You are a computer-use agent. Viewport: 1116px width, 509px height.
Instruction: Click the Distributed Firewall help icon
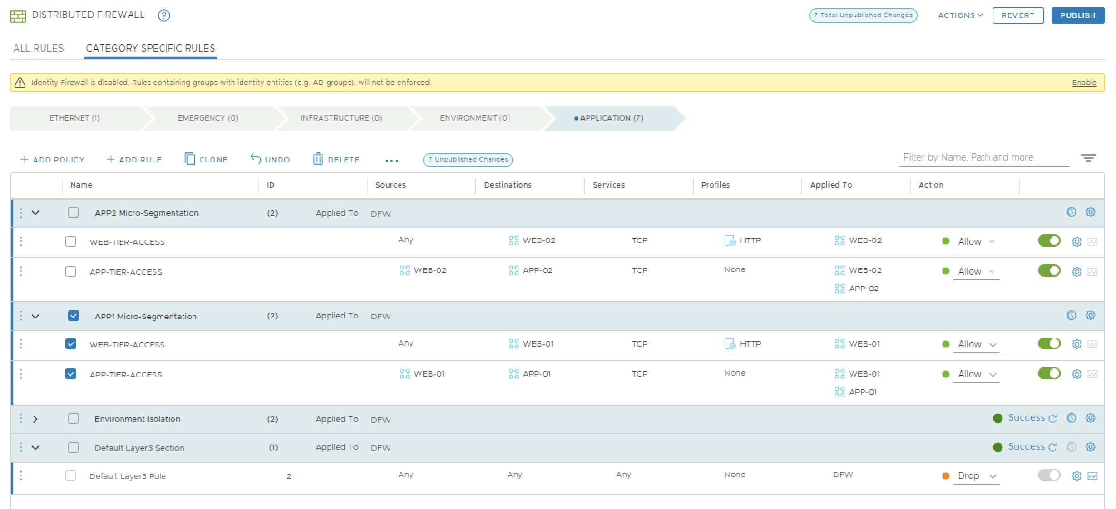tap(163, 16)
